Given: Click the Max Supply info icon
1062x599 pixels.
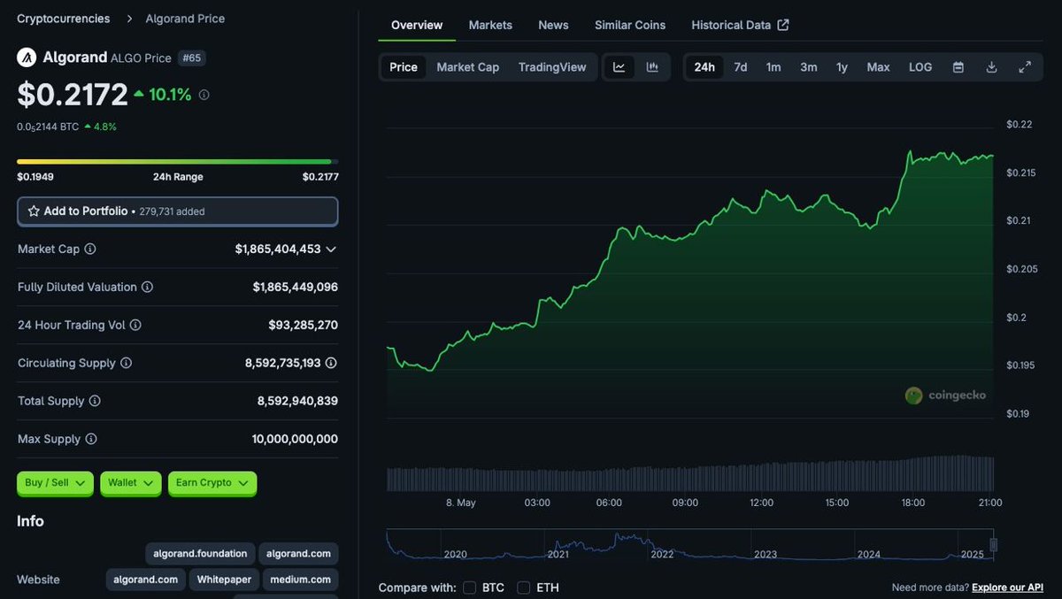Looking at the screenshot, I should click(90, 440).
